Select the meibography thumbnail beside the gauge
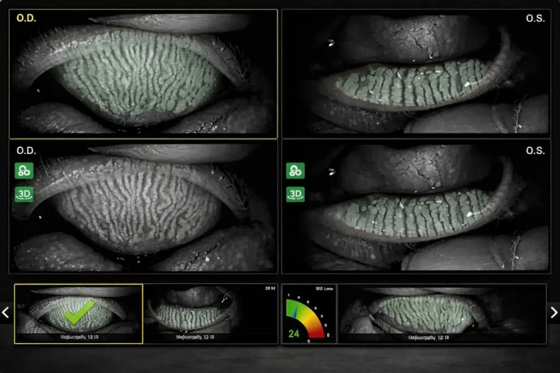This screenshot has height=373, width=560. click(441, 314)
